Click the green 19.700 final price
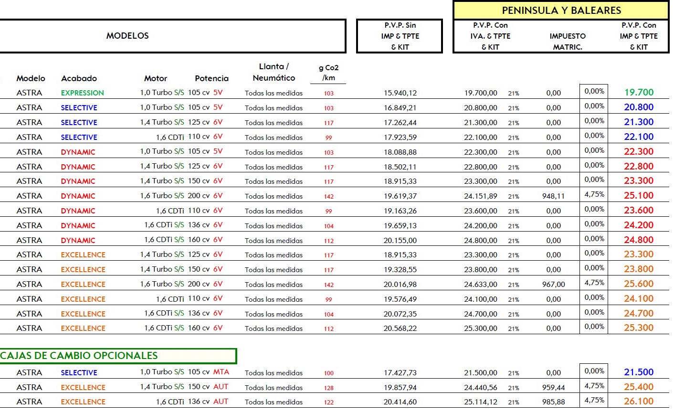This screenshot has width=674, height=413. [639, 93]
